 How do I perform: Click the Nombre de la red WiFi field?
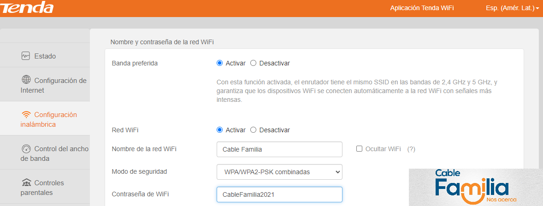tap(279, 149)
